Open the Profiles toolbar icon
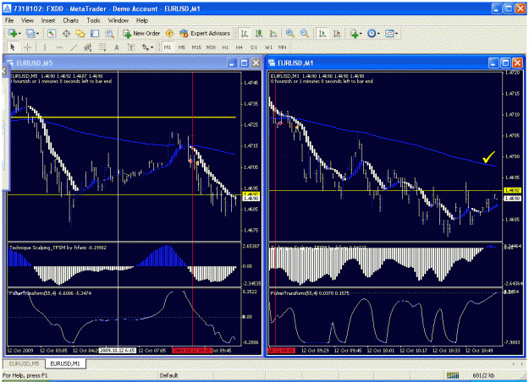This screenshot has width=529, height=382. click(x=30, y=33)
